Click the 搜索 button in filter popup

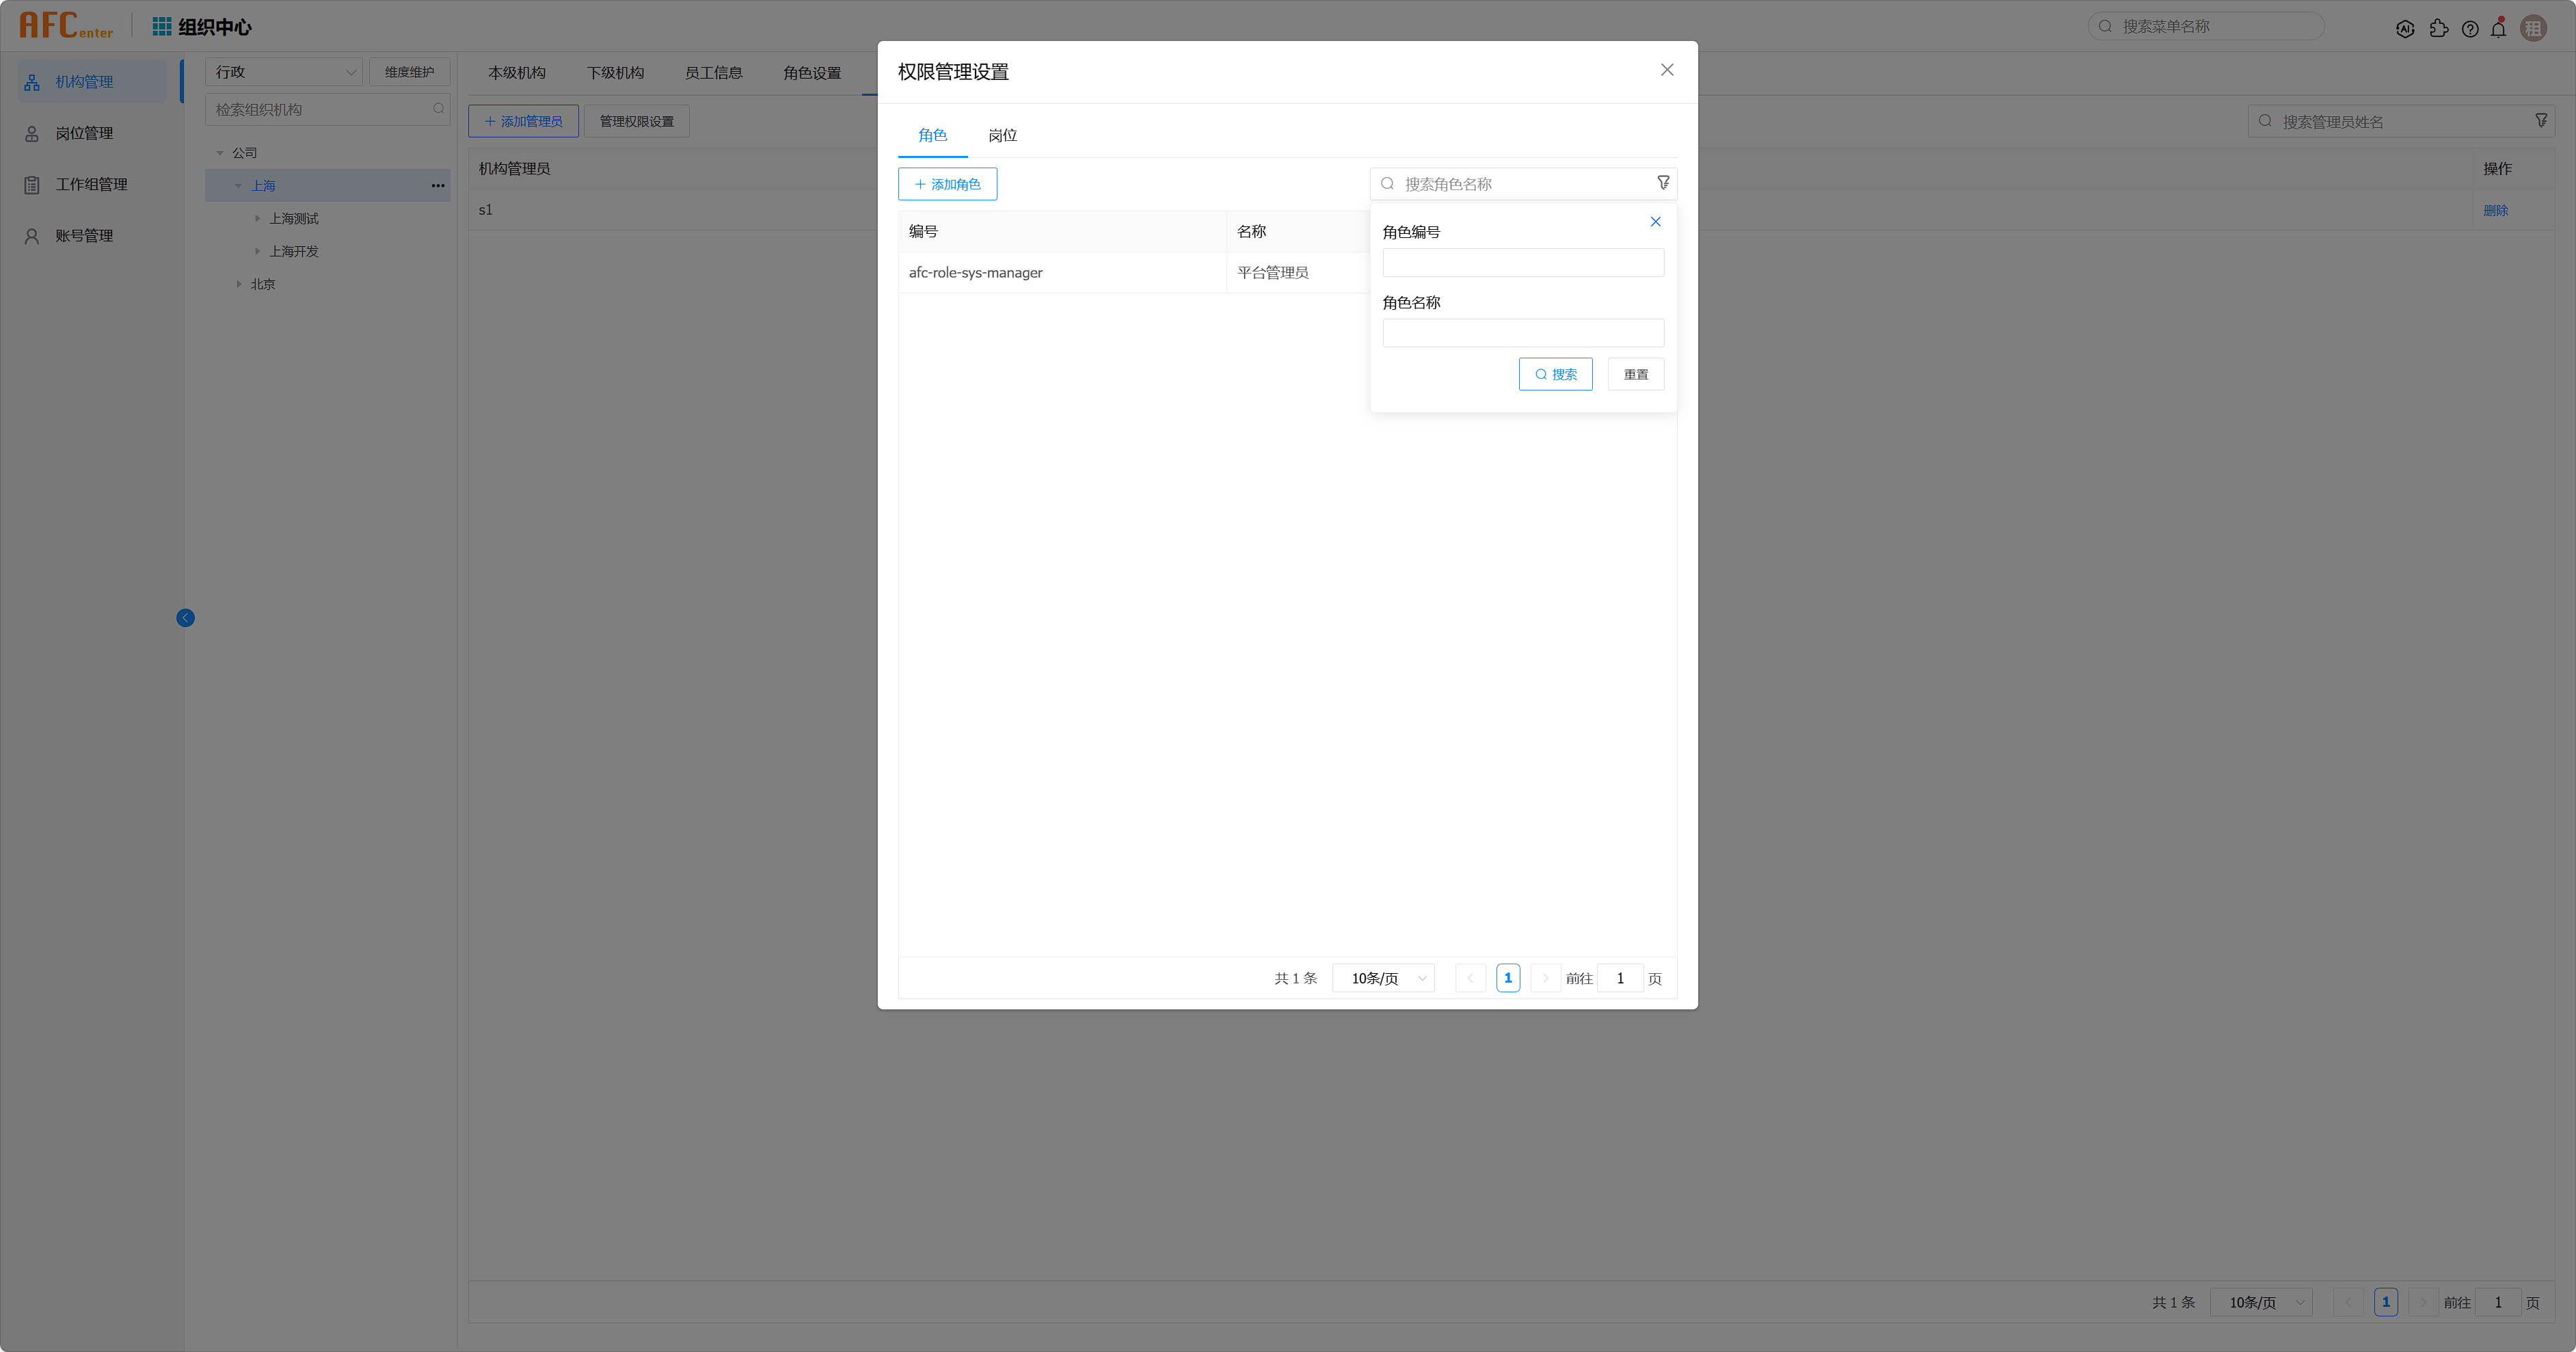[1555, 374]
